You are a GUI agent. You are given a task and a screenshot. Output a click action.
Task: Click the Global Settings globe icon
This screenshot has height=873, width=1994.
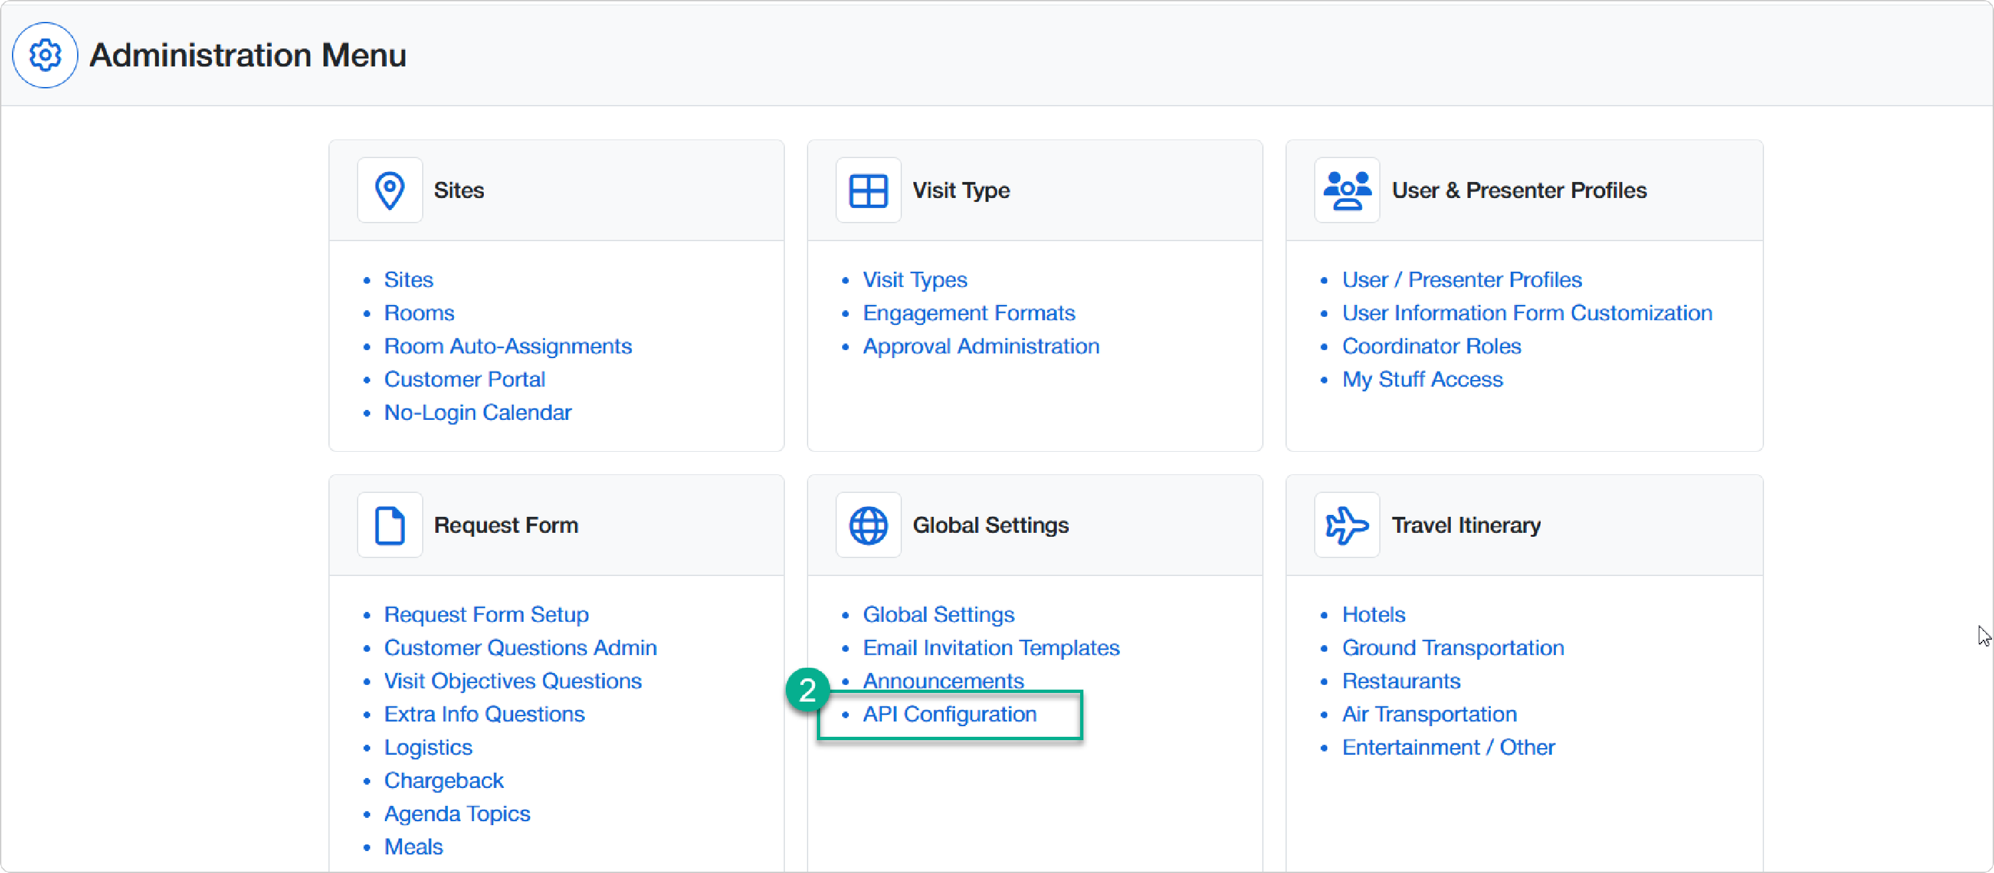point(868,526)
